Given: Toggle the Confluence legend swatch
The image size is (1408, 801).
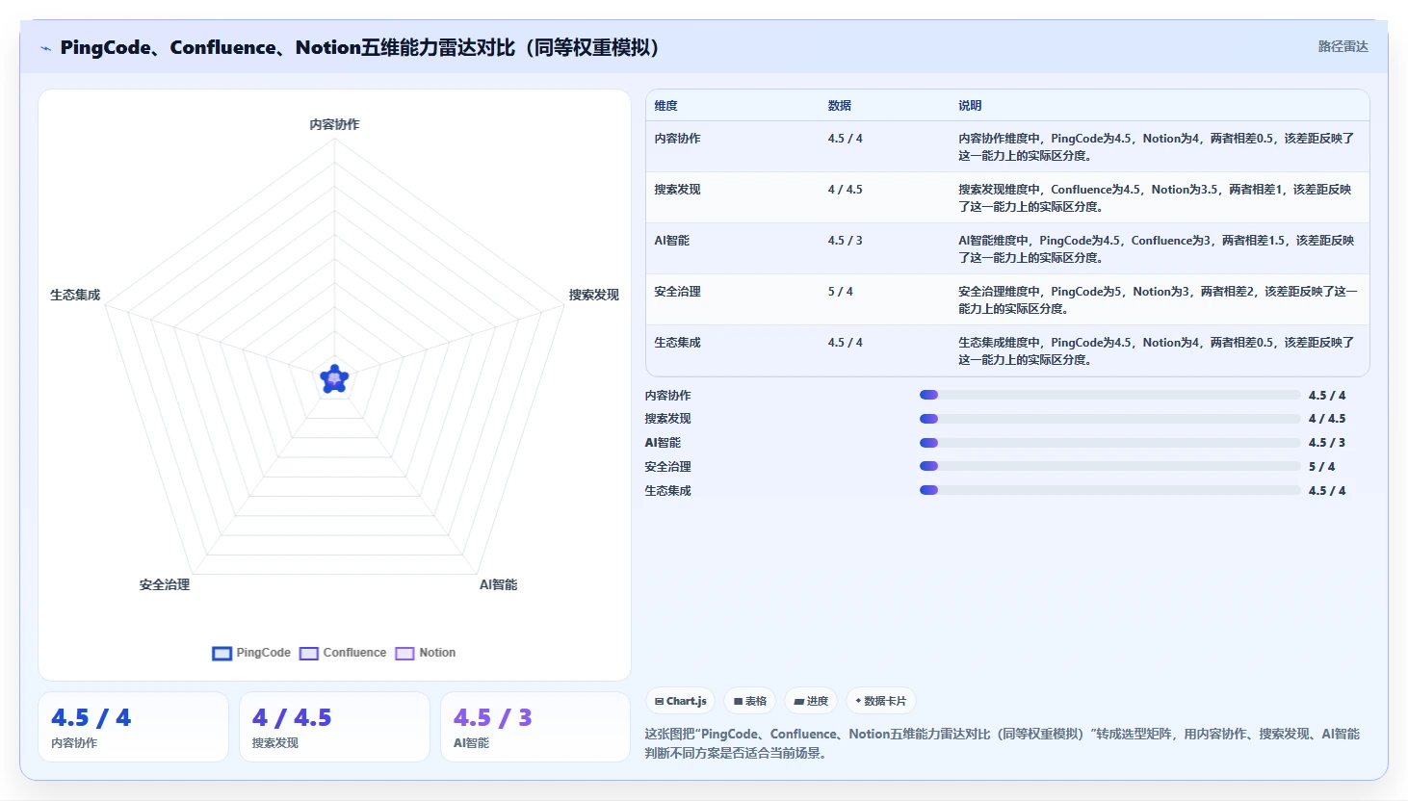Looking at the screenshot, I should [x=308, y=653].
